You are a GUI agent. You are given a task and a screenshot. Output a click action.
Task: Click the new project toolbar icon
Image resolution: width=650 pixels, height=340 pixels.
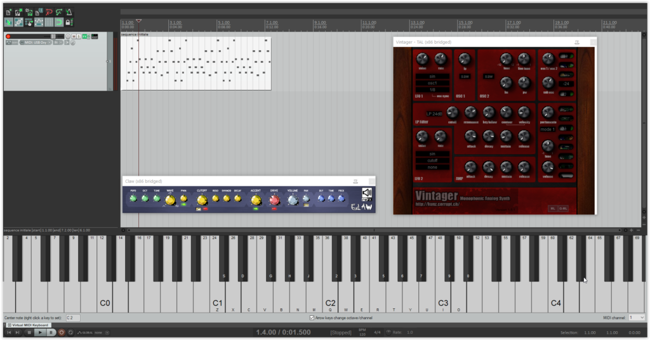[x=8, y=12]
